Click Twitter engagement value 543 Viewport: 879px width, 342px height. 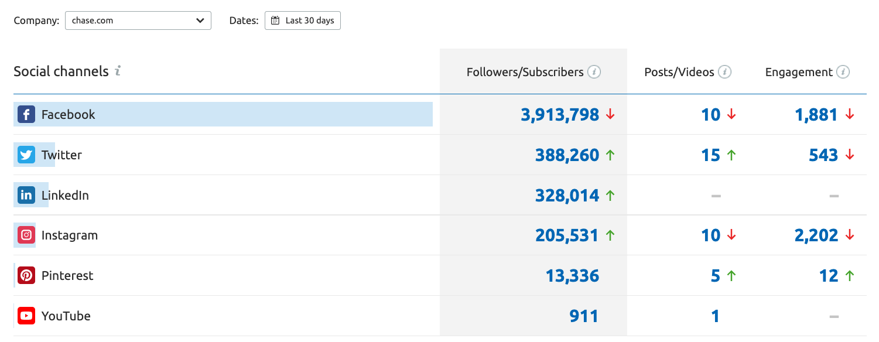pos(824,155)
